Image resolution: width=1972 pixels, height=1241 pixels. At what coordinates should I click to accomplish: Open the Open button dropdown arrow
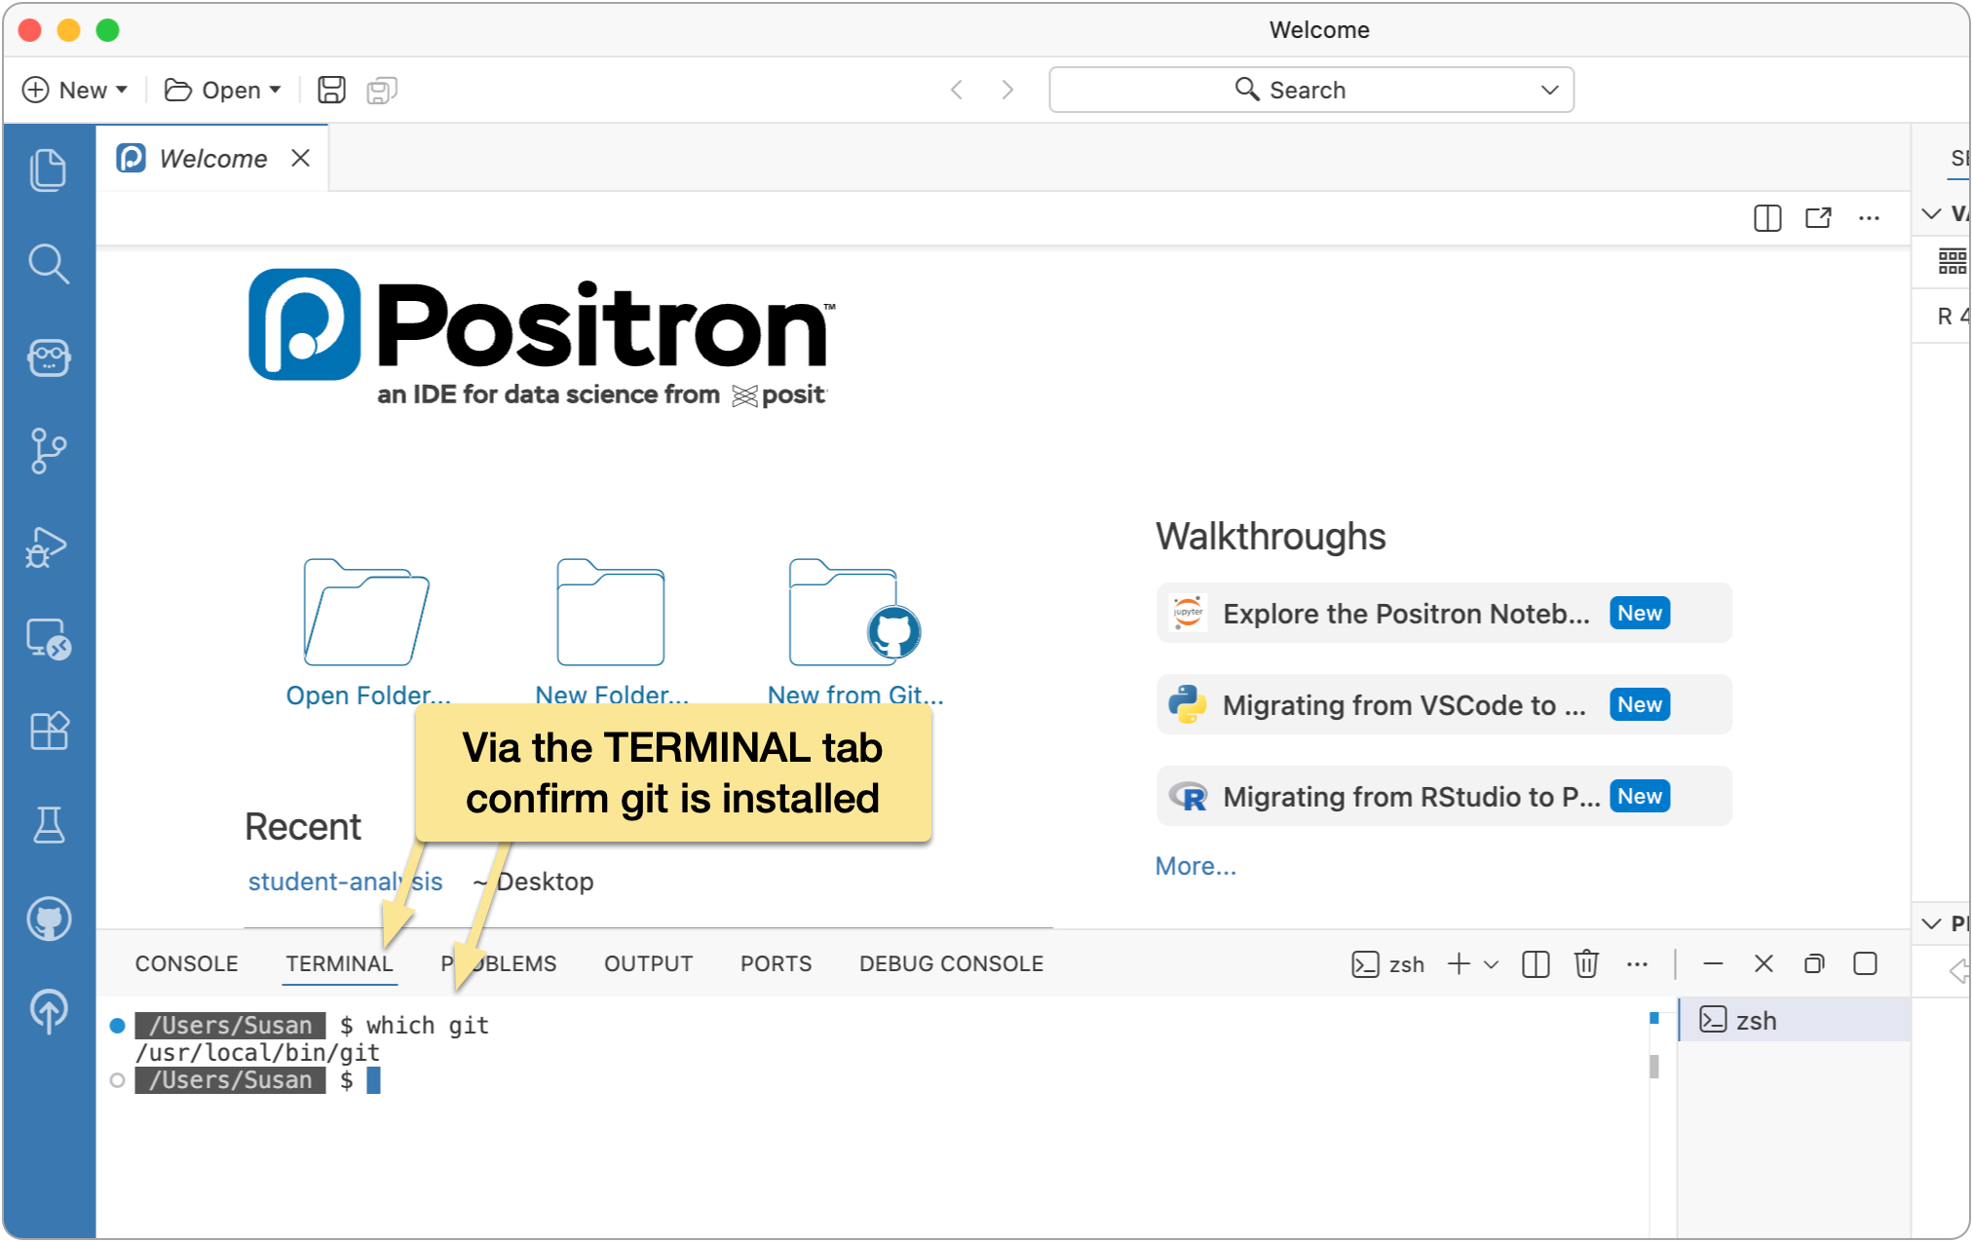(x=276, y=89)
